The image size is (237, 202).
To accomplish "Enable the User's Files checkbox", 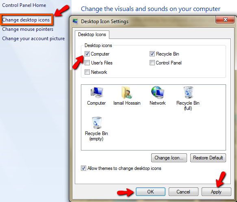I will pyautogui.click(x=87, y=62).
